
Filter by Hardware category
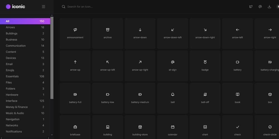click(x=25, y=95)
